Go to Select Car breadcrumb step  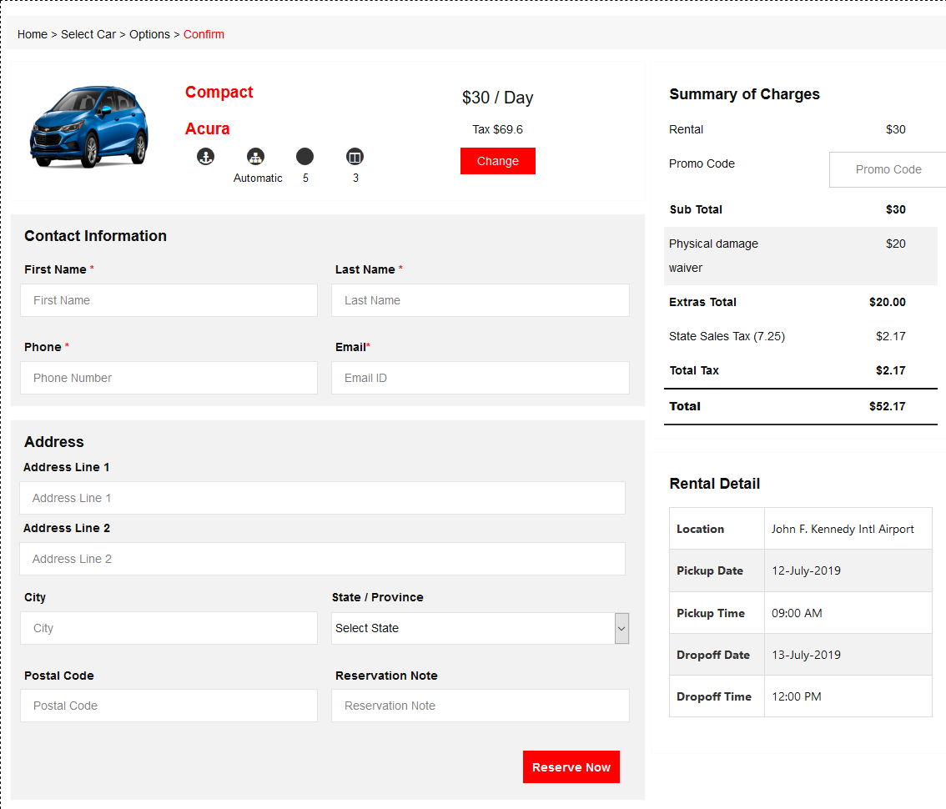pyautogui.click(x=88, y=34)
